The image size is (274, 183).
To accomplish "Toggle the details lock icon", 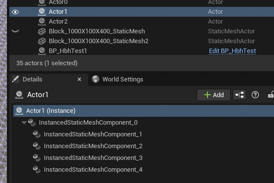I will point(271,95).
